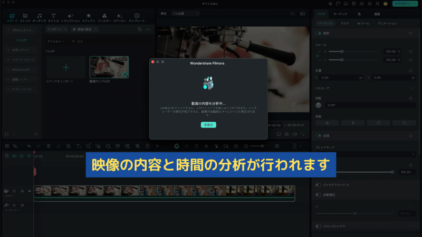Click the rotation angle input field
Viewport: 422px width, 237px height.
click(x=370, y=105)
